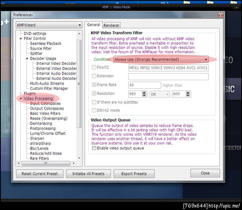Select Custom Filter Manager item
Image resolution: width=242 pixels, height=210 pixels.
[x=49, y=89]
